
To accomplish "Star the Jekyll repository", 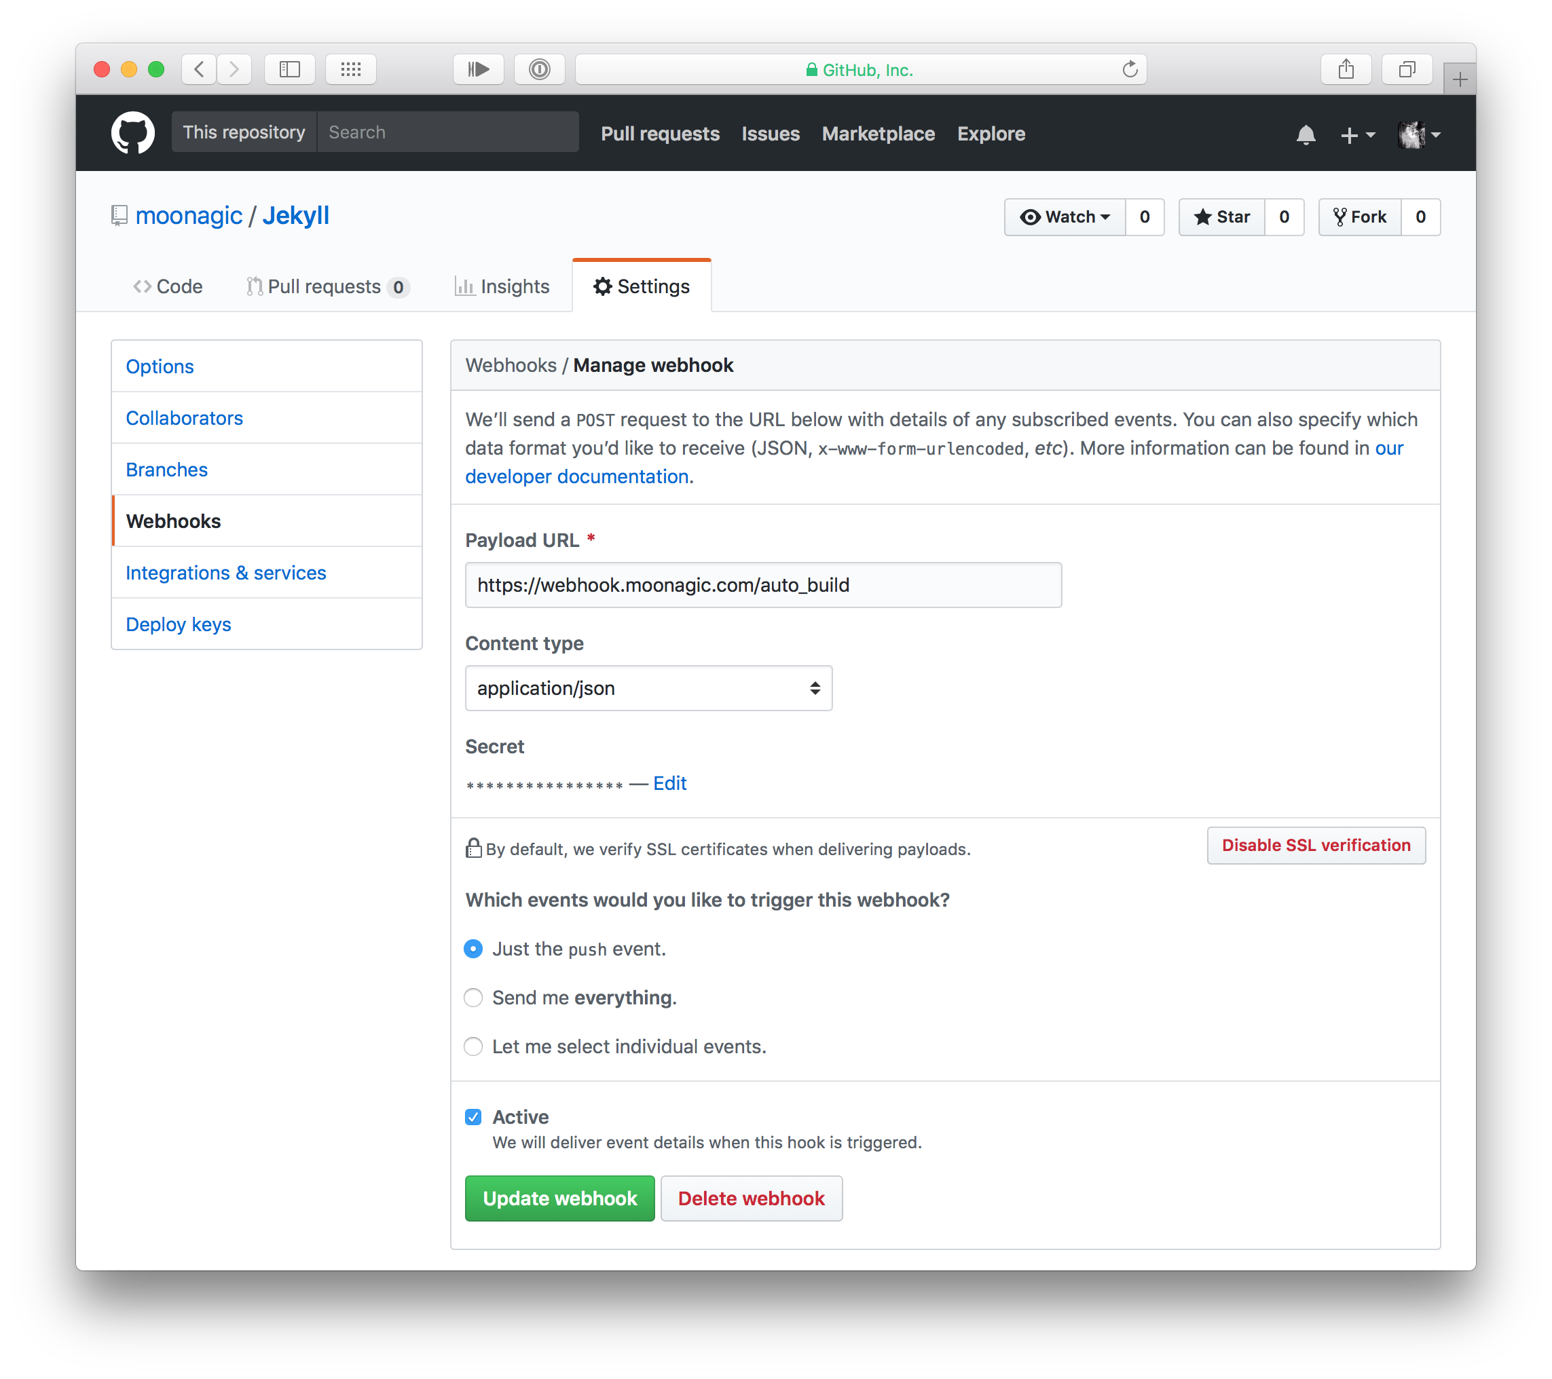I will tap(1221, 217).
